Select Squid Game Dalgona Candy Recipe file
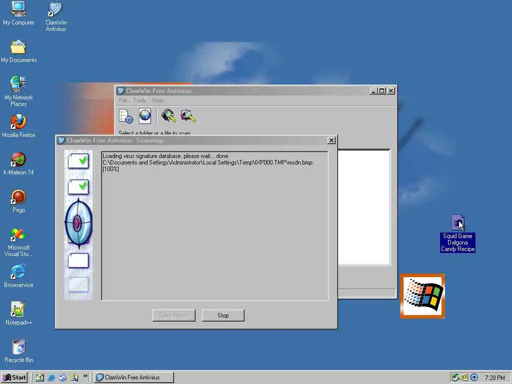Image resolution: width=512 pixels, height=384 pixels. click(x=457, y=233)
